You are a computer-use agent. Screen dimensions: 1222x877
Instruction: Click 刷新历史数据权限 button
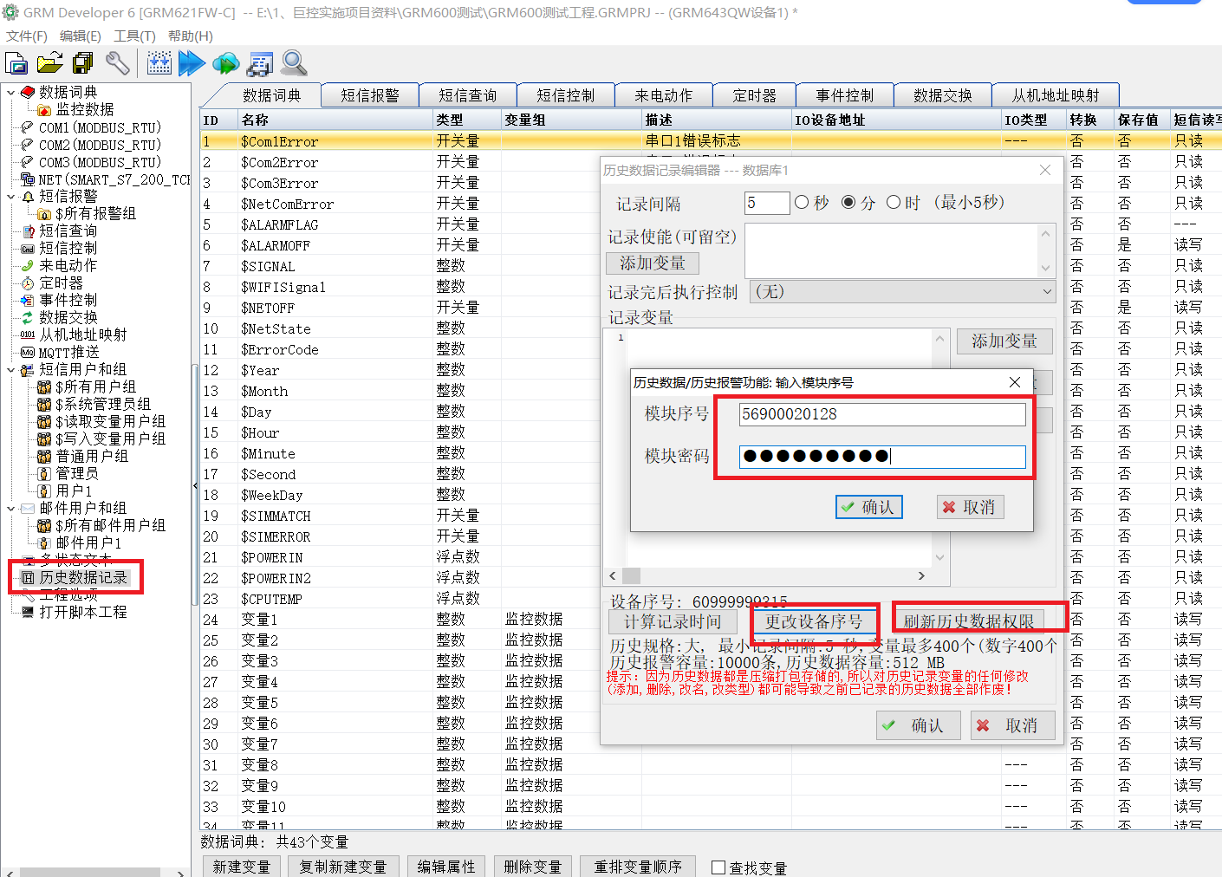point(969,621)
